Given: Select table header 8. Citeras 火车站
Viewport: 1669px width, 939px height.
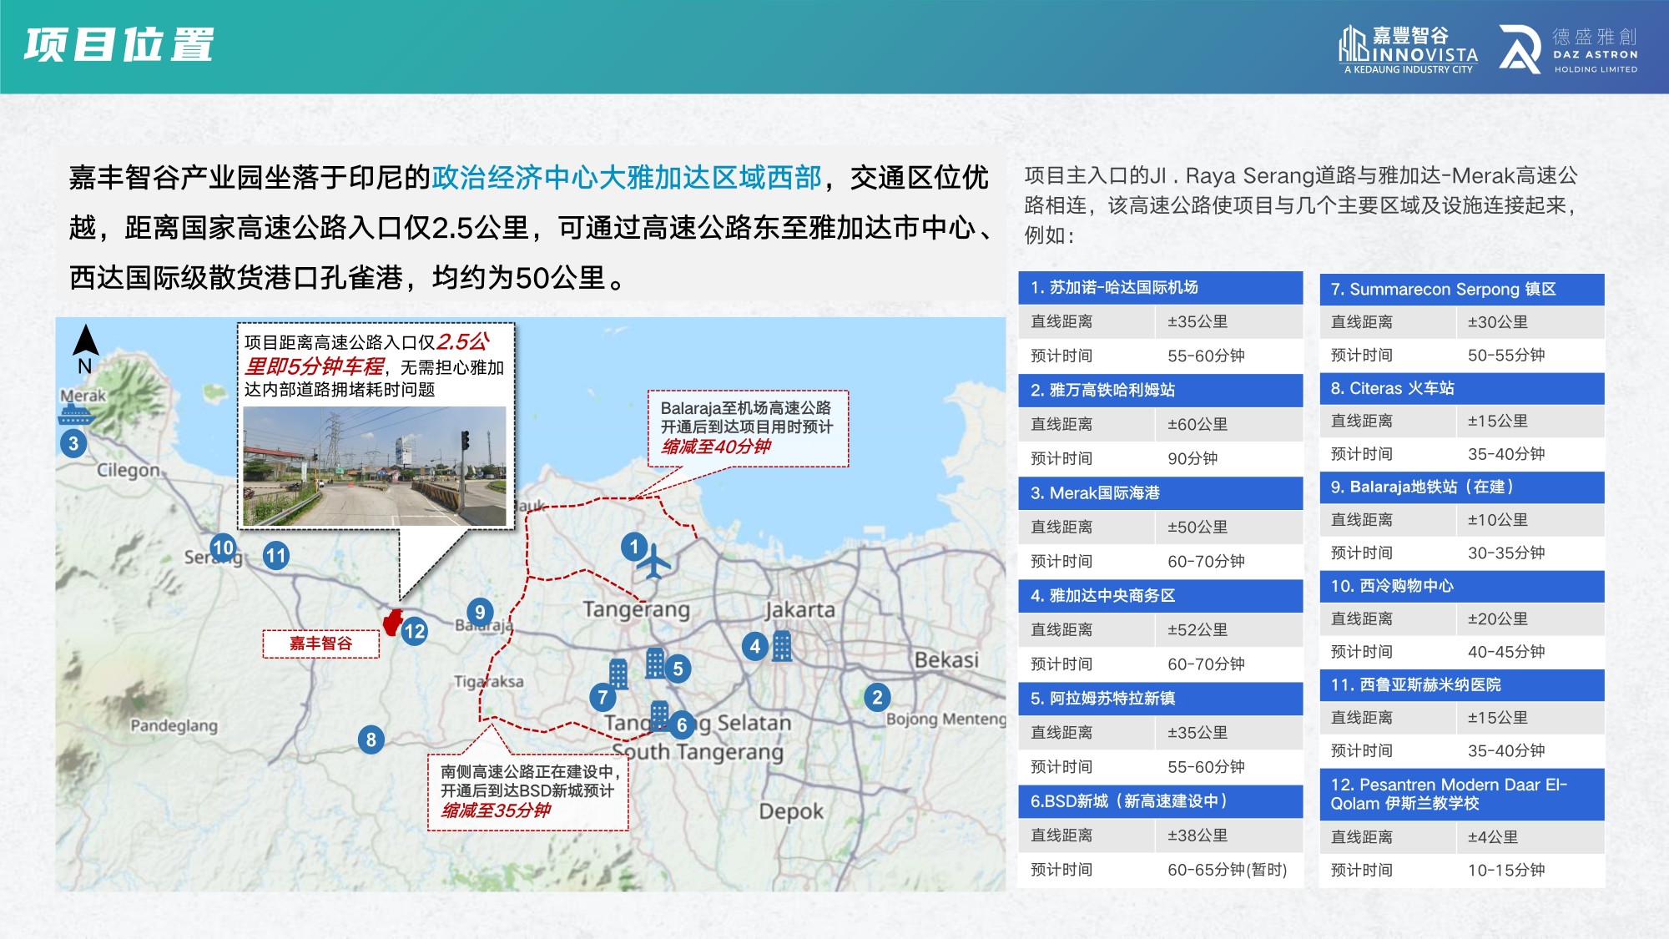Looking at the screenshot, I should 1461,388.
